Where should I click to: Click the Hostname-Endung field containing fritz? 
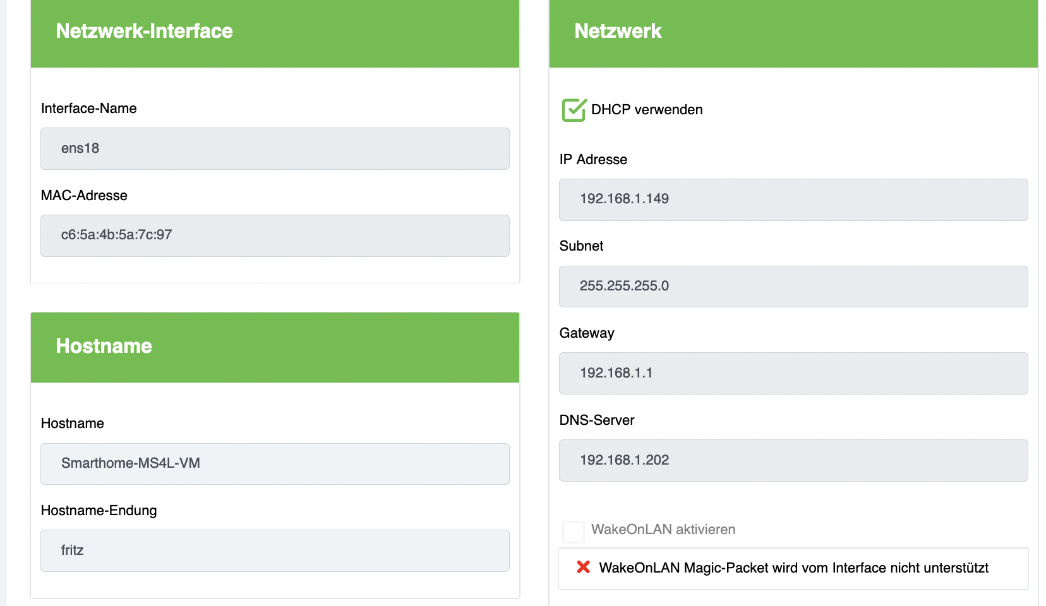tap(275, 550)
